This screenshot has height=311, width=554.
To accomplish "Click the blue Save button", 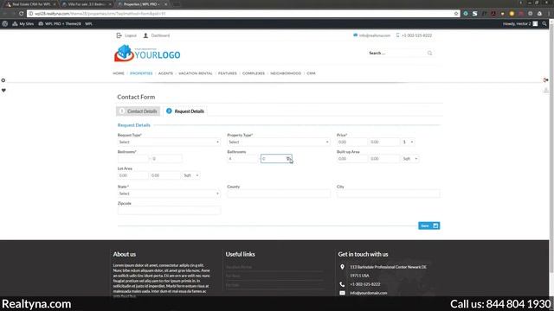I will [429, 225].
